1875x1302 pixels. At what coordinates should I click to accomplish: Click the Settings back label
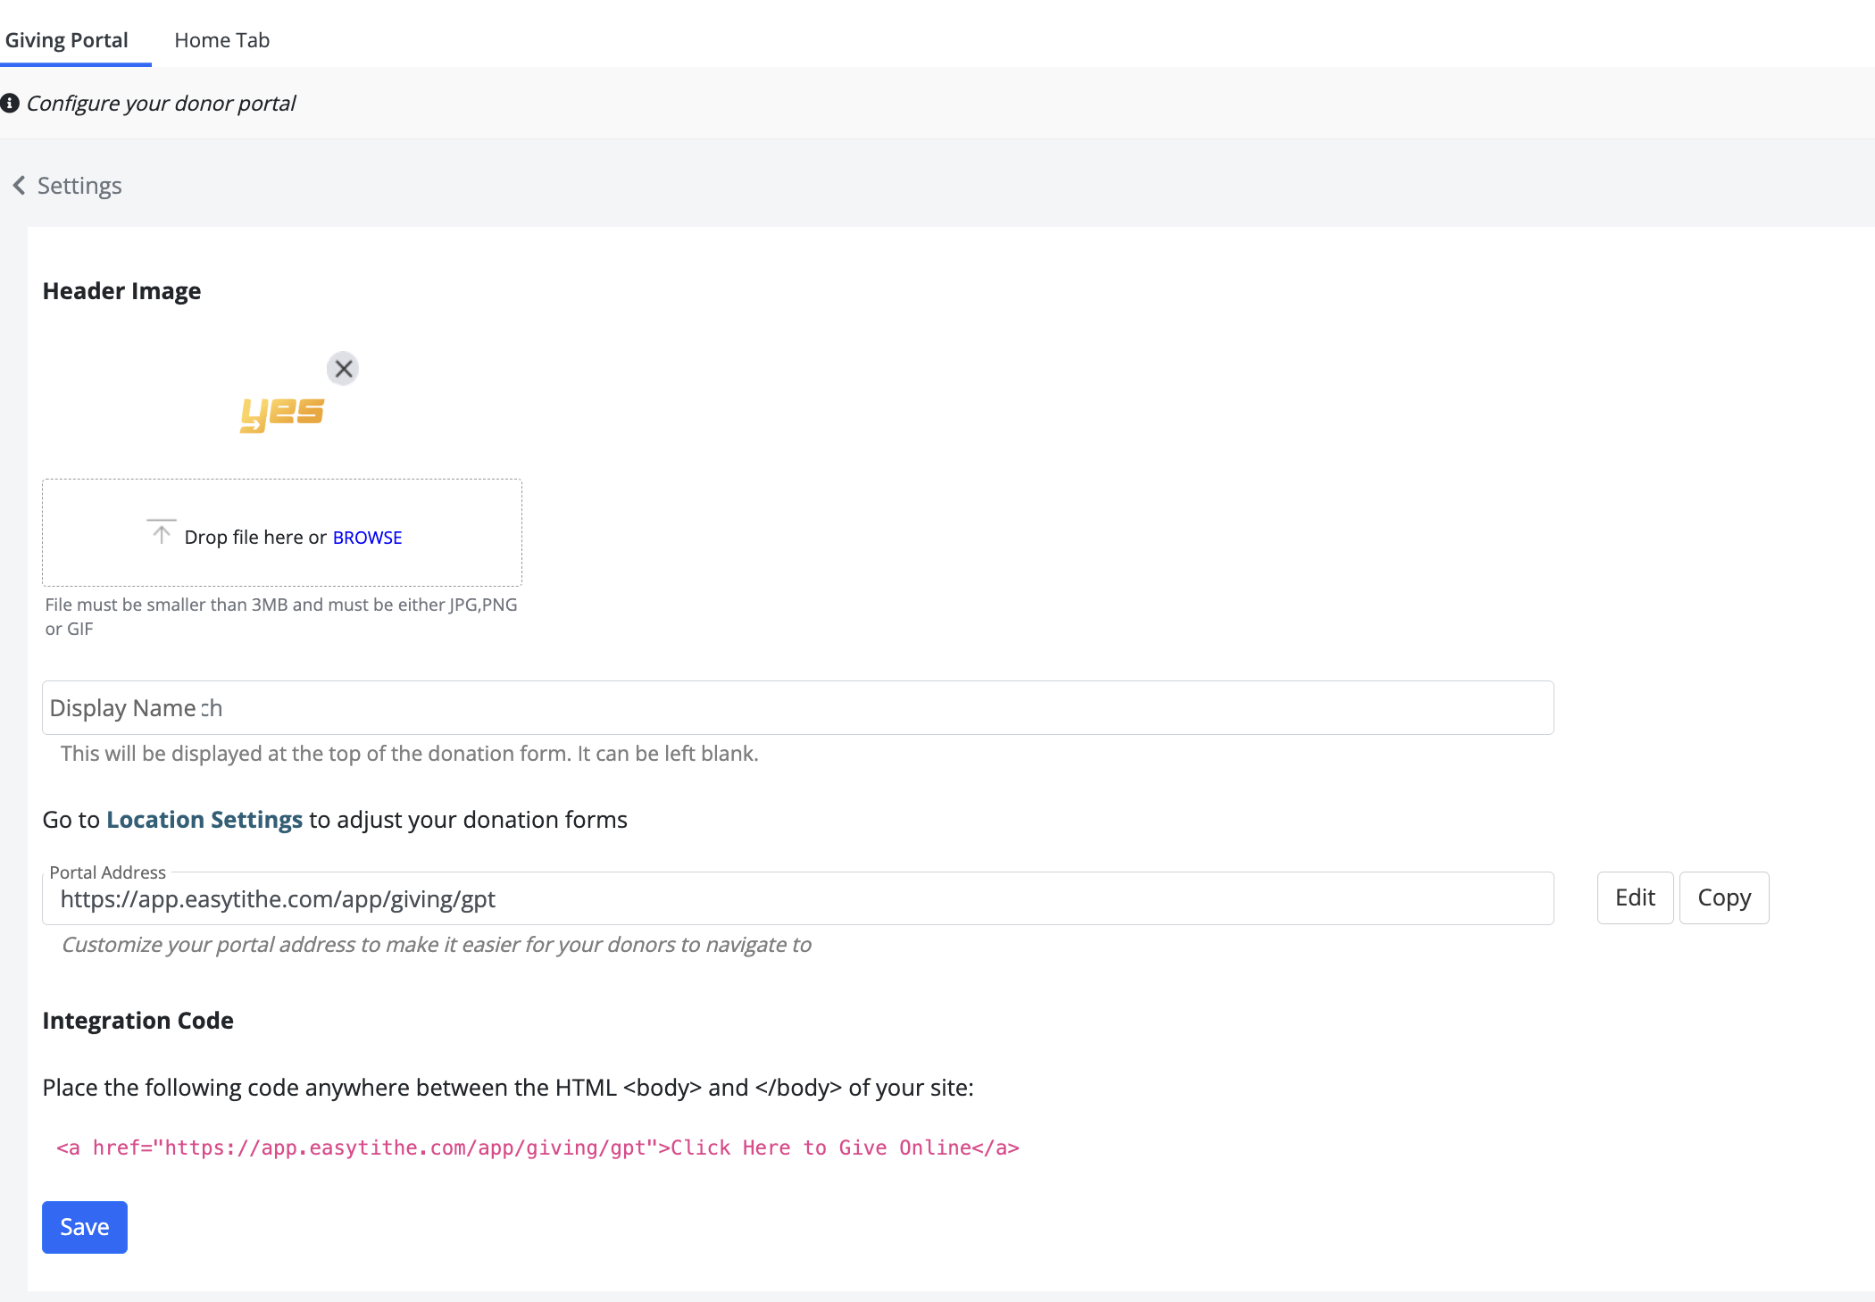click(79, 186)
